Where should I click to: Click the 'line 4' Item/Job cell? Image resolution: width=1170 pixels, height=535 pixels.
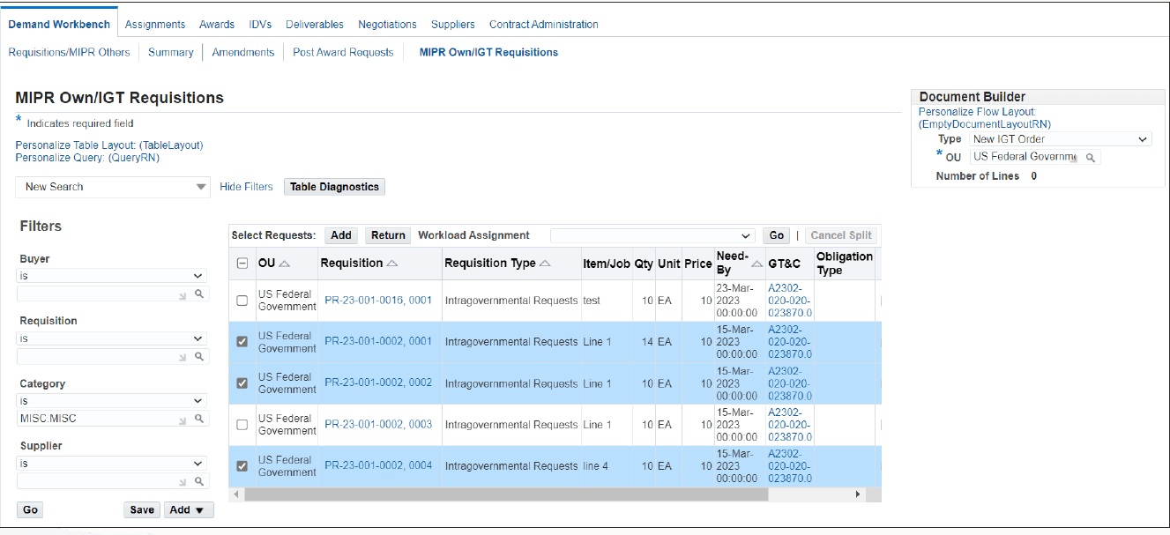(595, 466)
